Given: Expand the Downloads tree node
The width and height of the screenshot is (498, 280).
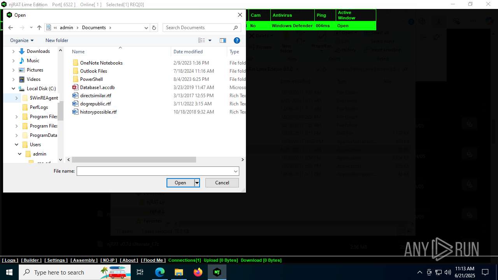Looking at the screenshot, I should 14,51.
